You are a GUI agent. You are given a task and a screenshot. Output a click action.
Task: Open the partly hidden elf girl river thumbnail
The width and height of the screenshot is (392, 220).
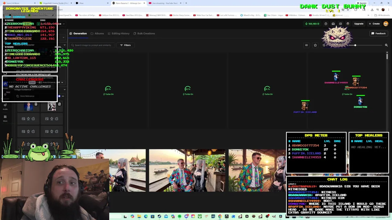(127, 170)
